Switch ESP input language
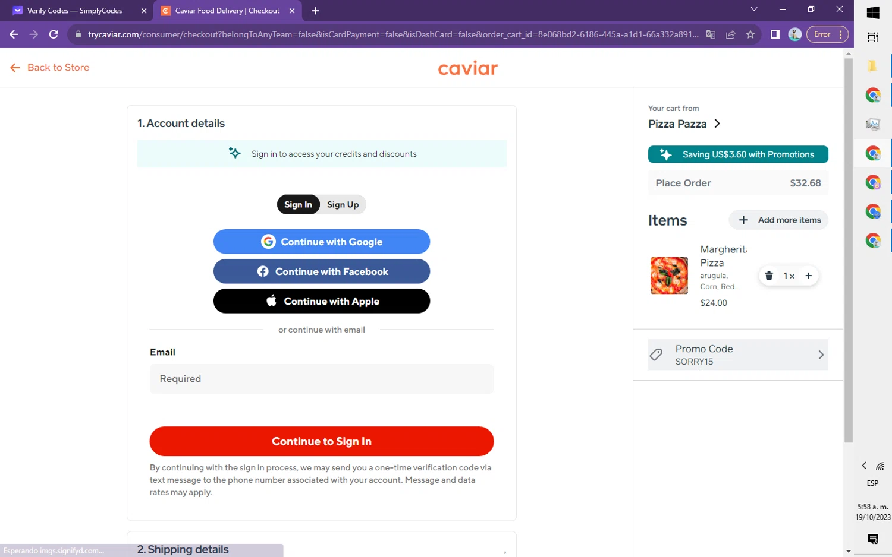Viewport: 892px width, 557px height. coord(872,483)
